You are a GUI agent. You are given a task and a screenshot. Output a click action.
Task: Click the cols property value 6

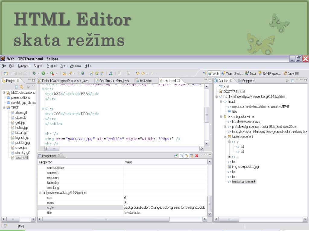tap(125, 198)
